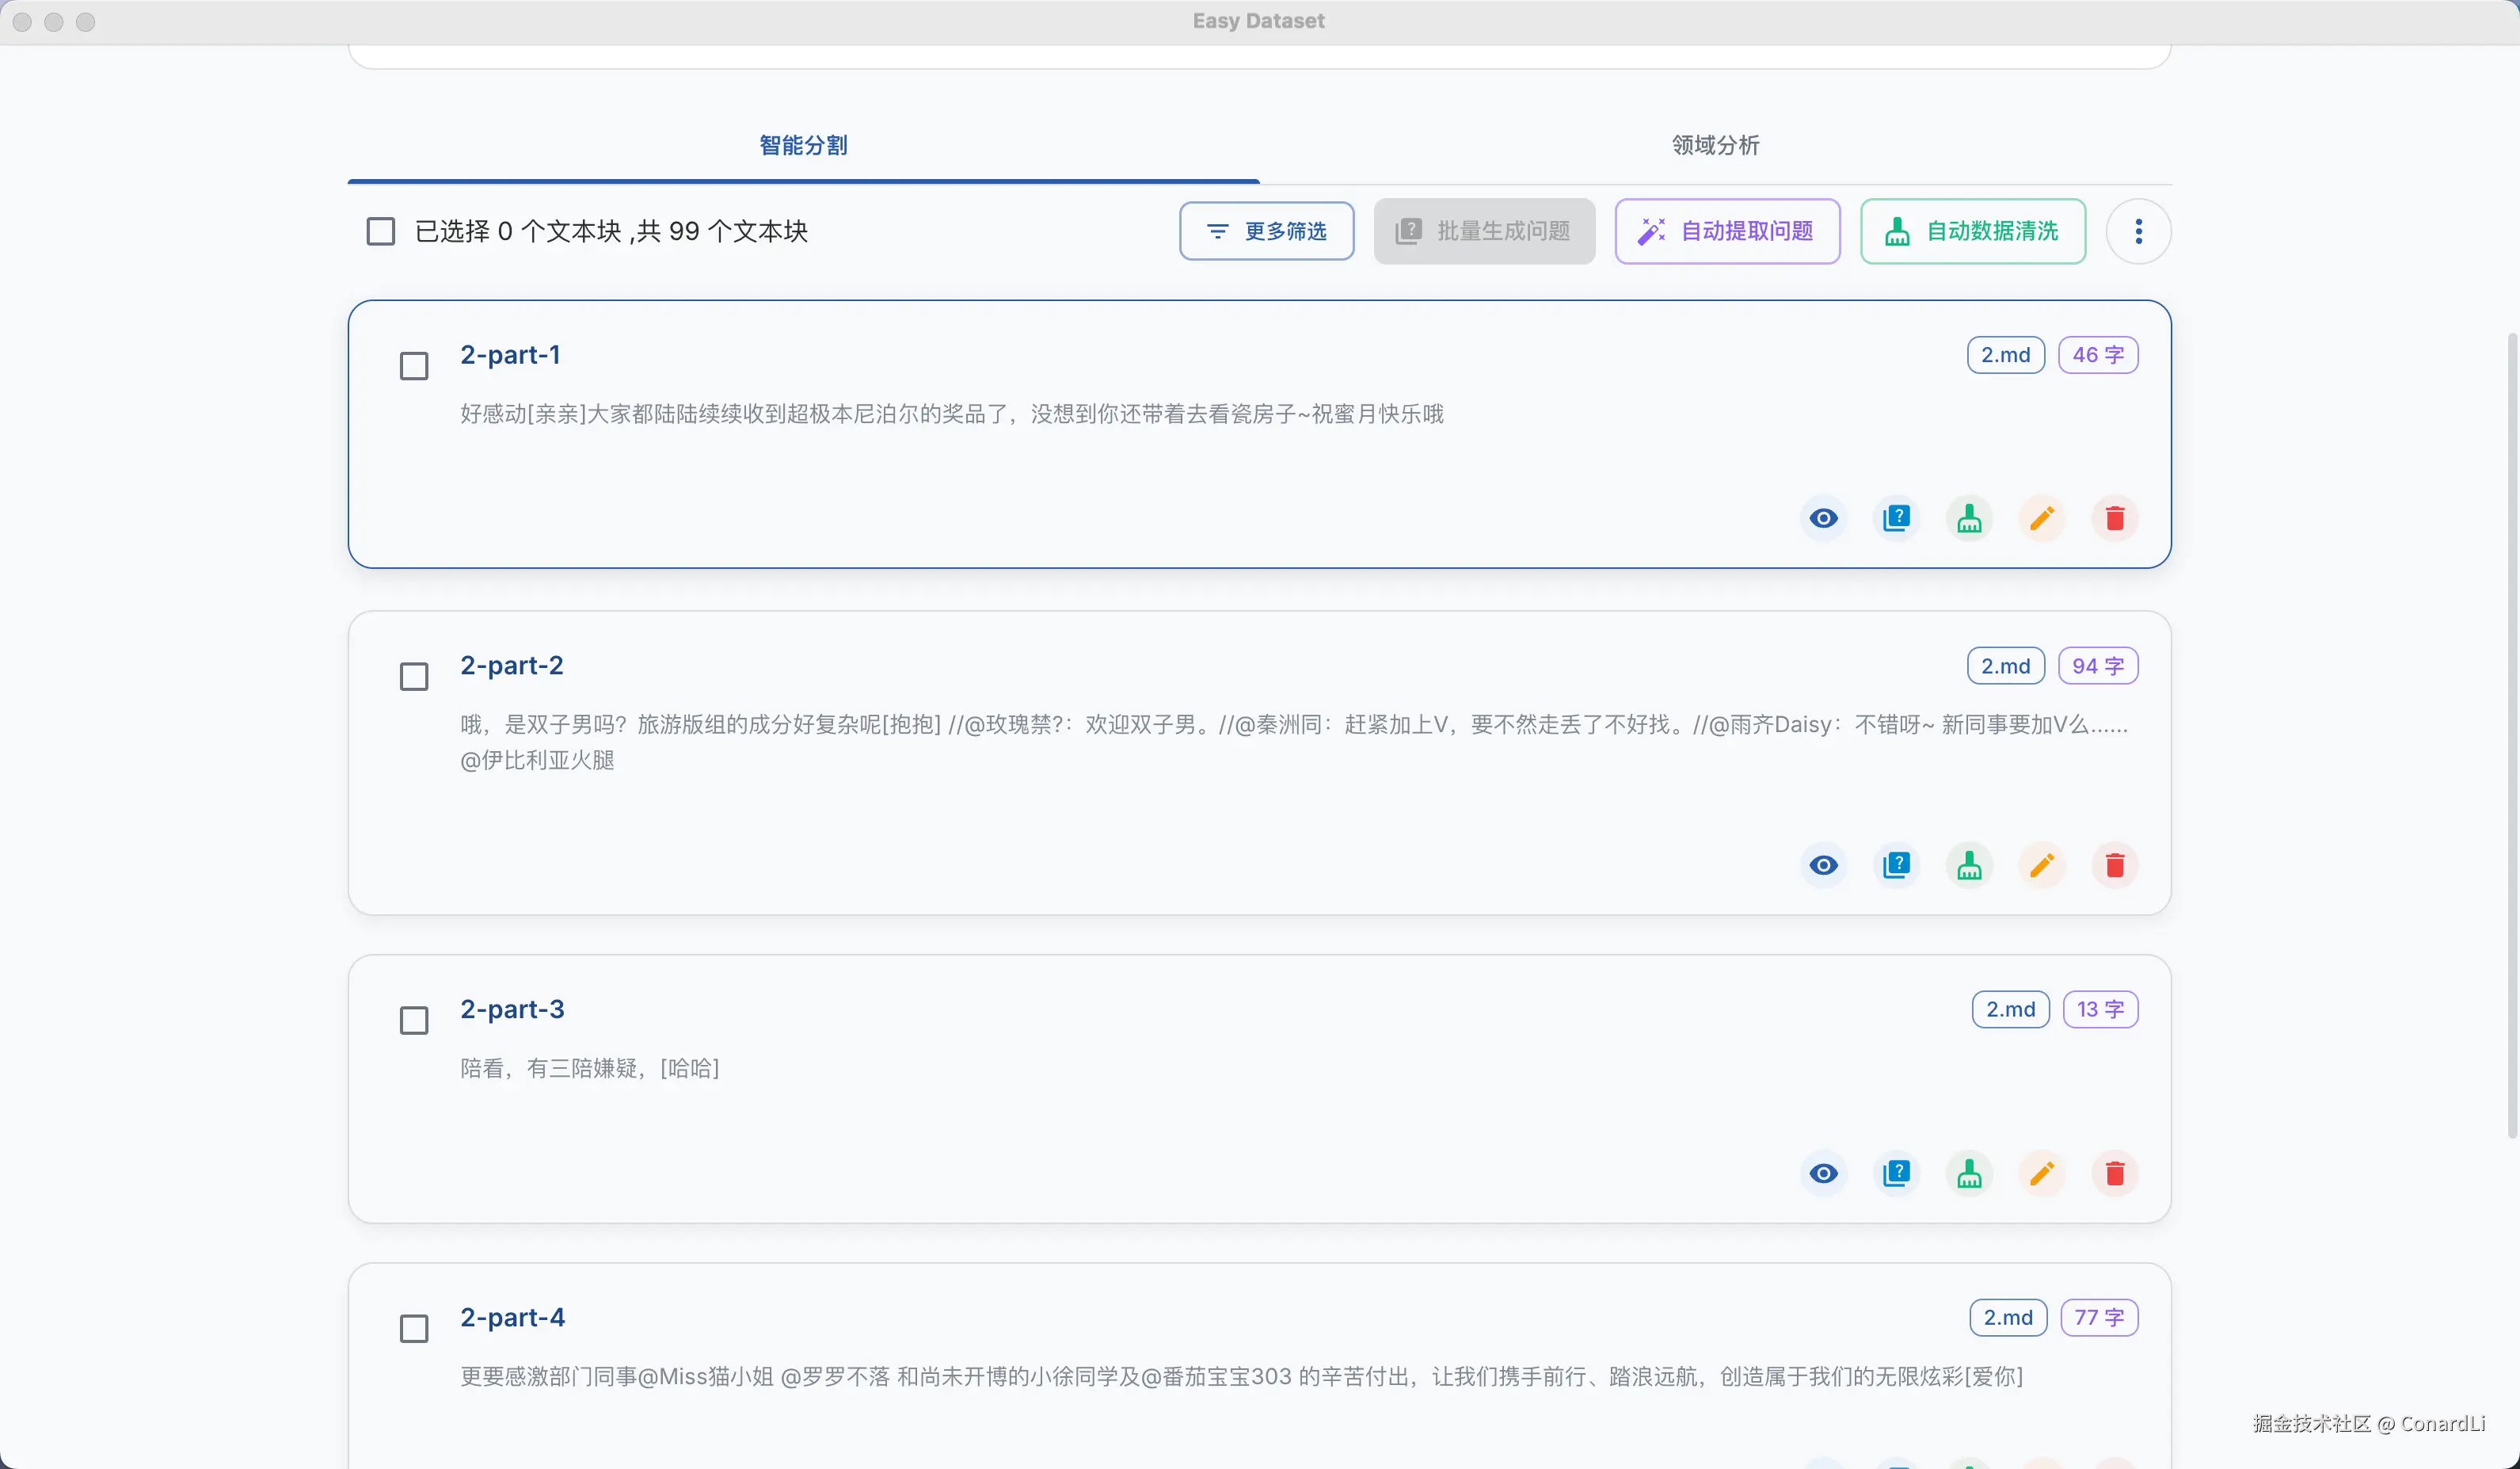View details of 2-part-1 text chunk
The width and height of the screenshot is (2520, 1469).
coord(1823,518)
